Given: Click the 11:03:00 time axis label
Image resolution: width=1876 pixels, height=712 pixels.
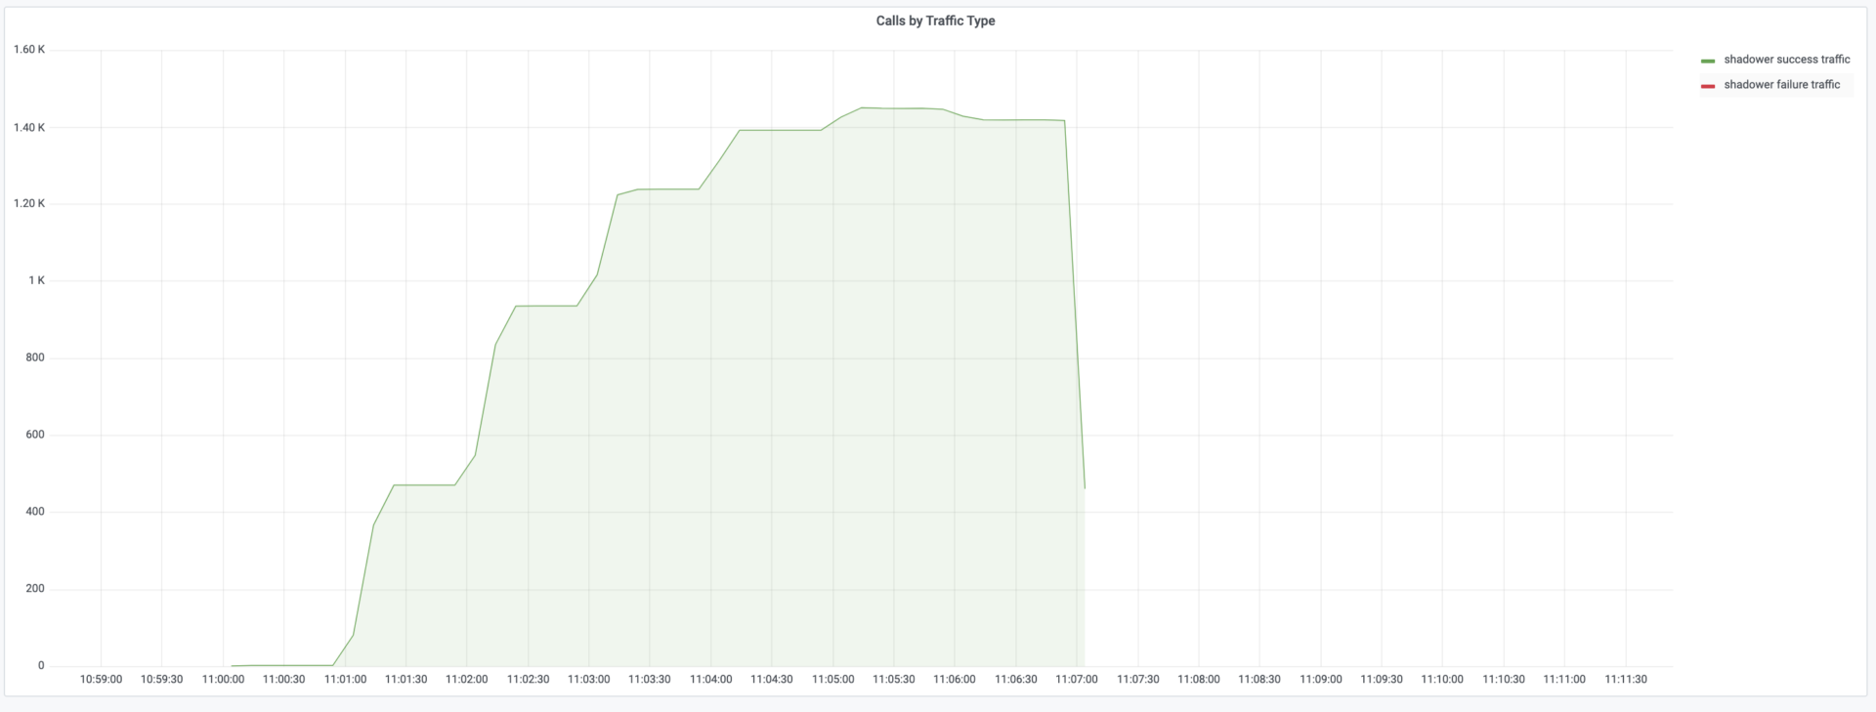Looking at the screenshot, I should (589, 680).
